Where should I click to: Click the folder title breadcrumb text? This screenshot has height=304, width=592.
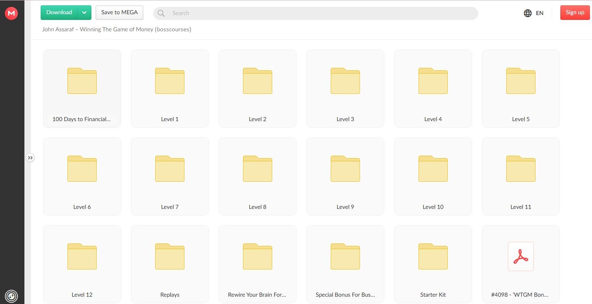coord(117,29)
